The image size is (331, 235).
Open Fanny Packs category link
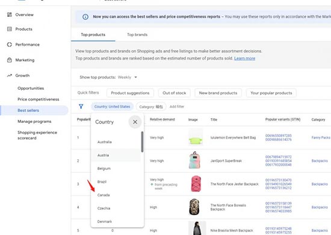(321, 137)
